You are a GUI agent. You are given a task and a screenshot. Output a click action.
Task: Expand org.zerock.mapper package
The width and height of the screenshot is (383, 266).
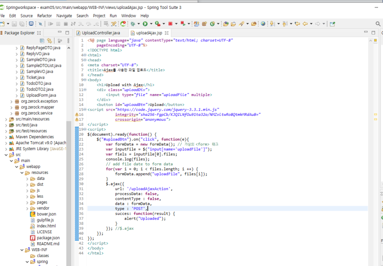click(11, 107)
